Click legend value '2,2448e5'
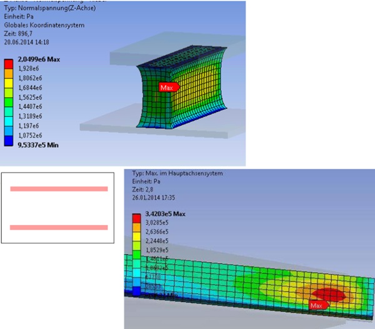 157,241
